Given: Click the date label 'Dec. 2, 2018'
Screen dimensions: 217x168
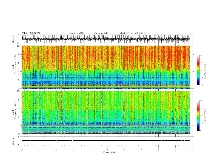Looking at the screenshot, I should (x=76, y=33).
